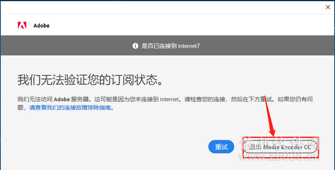The image size is (335, 170).
Task: Click bold Adobe word in the paragraph
Action: (62, 99)
